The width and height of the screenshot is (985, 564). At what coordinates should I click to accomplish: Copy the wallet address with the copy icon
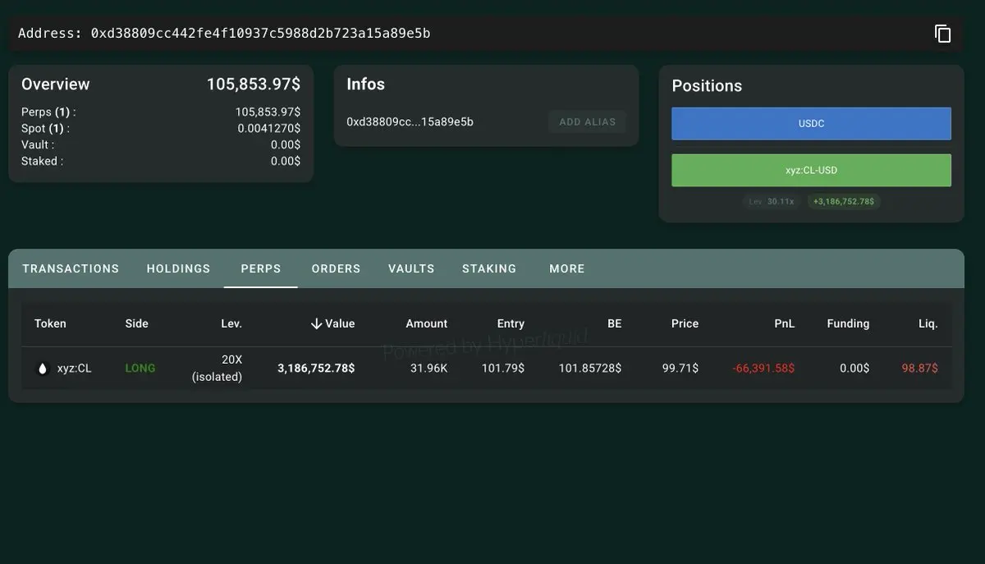942,34
